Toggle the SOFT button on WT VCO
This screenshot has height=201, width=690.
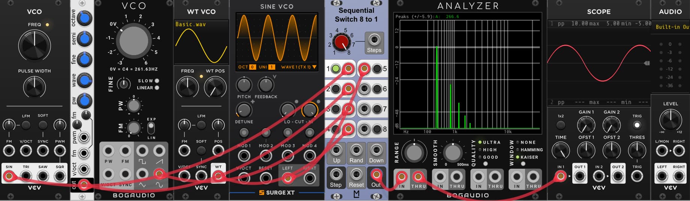point(201,151)
